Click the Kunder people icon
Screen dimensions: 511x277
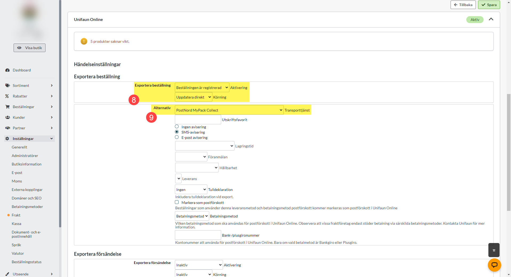(7, 117)
